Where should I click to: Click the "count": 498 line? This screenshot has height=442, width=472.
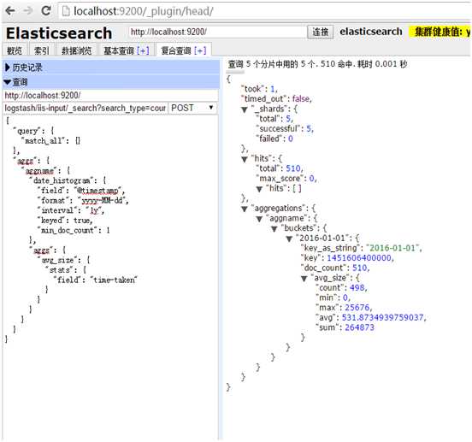(341, 287)
